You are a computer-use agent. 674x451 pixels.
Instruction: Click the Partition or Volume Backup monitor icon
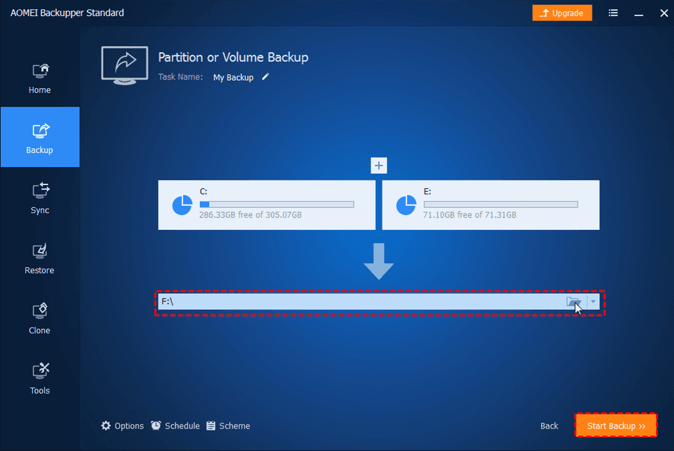point(124,65)
